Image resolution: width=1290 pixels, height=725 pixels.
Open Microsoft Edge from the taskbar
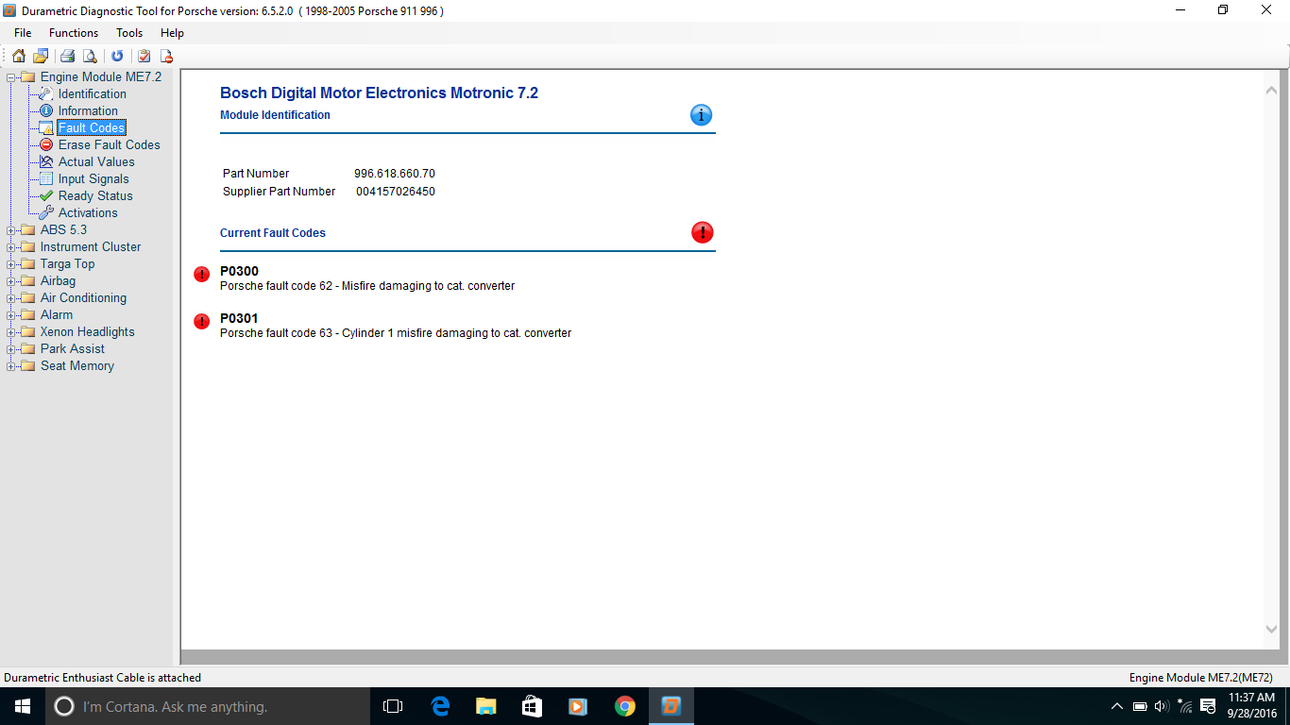440,706
